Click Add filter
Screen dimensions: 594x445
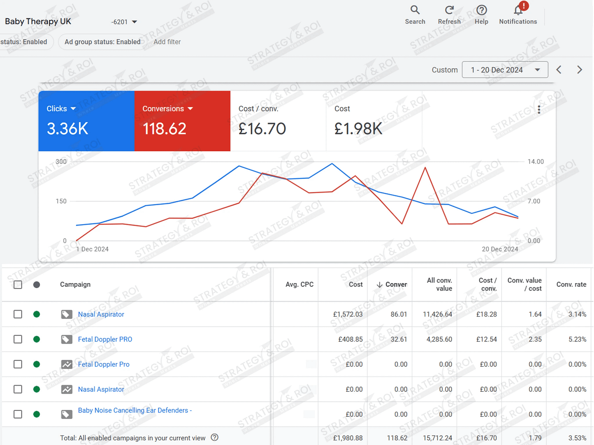(167, 42)
